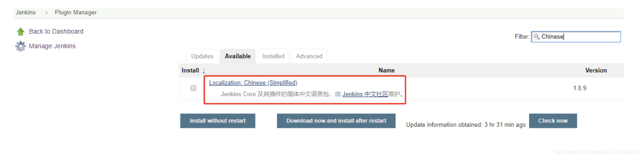This screenshot has width=643, height=158.
Task: Click the Jenkins breadcrumb link
Action: click(26, 12)
